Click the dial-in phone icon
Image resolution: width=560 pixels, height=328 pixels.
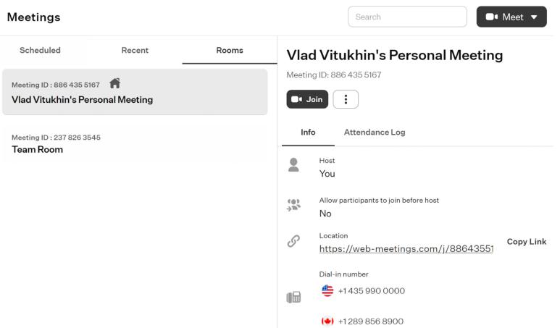[293, 297]
